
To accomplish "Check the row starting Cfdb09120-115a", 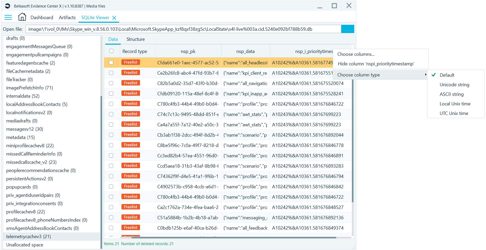I will [x=111, y=93].
